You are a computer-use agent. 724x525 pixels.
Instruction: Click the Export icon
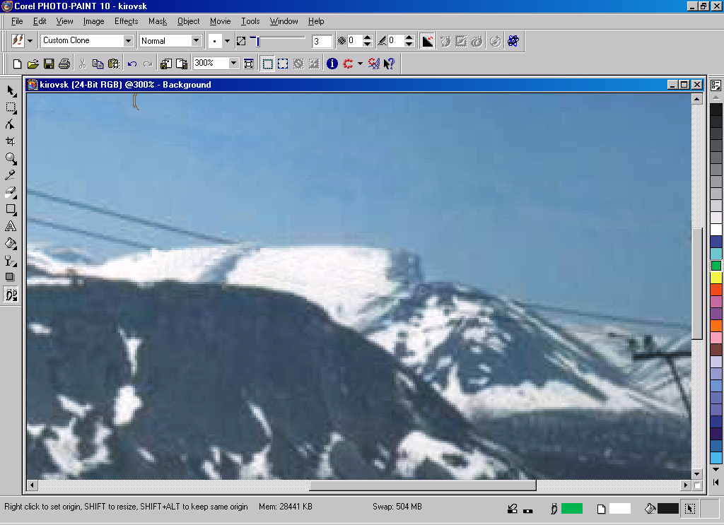(182, 64)
